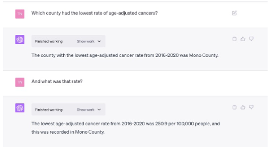Screen dimensions: 269x147
Task: Click the "Which county had the lowest rate" message
Action: [94, 13]
